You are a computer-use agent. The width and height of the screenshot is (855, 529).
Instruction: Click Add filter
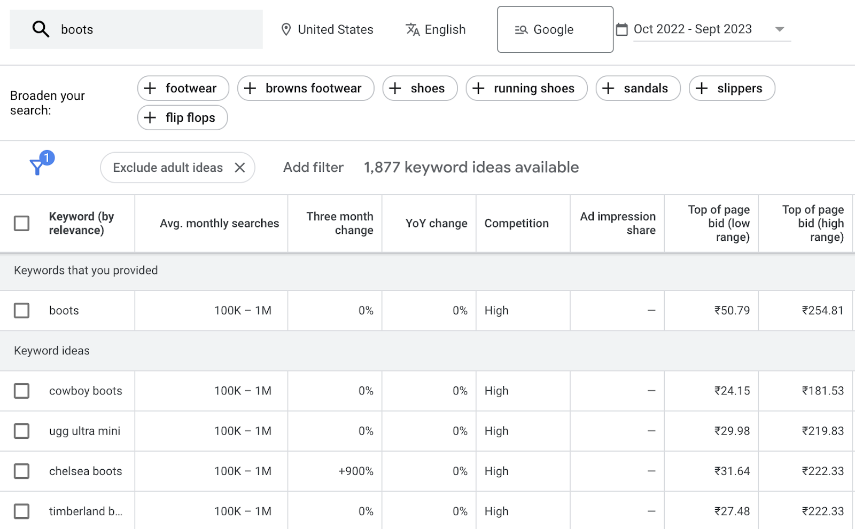click(x=313, y=168)
